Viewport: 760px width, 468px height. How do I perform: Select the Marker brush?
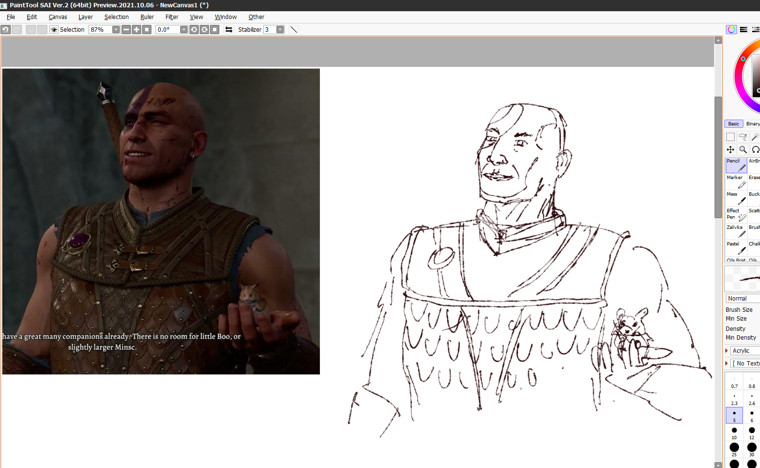pyautogui.click(x=736, y=182)
